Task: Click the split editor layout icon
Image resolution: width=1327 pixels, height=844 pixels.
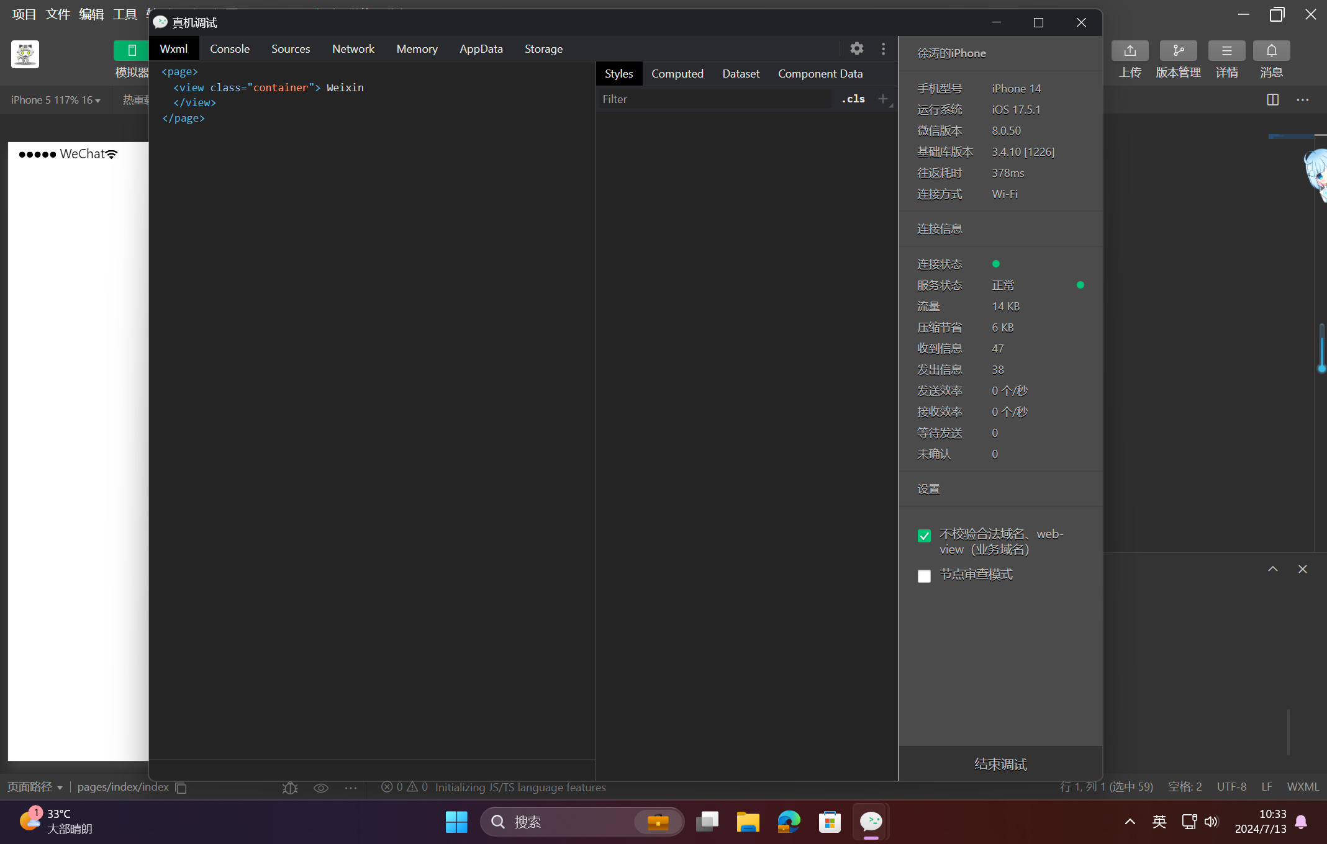Action: tap(1272, 100)
